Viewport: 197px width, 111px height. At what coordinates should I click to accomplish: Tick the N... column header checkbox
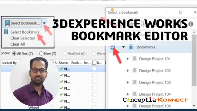pos(94,63)
